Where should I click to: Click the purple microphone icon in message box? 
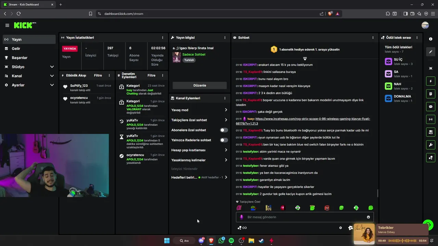[242, 217]
